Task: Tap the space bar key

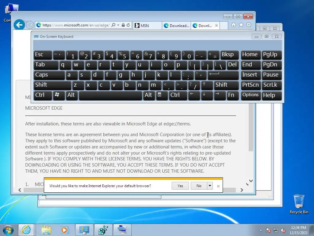Action: coord(110,96)
